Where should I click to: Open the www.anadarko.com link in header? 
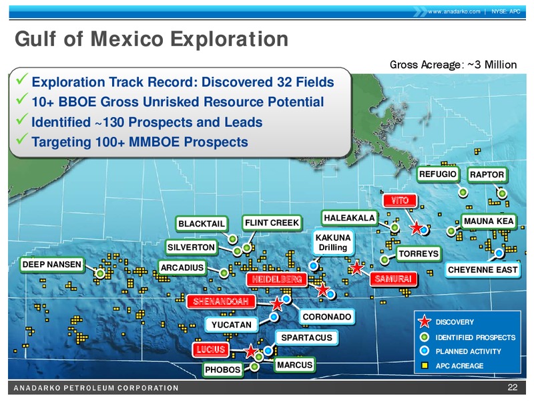[x=454, y=11]
